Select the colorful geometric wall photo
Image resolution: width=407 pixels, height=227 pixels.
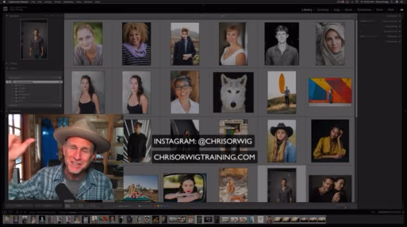[330, 92]
